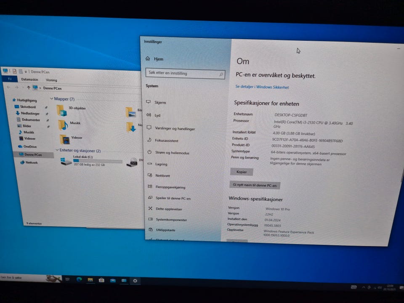Select the Videoer folder in Mapper group

[x=71, y=139]
